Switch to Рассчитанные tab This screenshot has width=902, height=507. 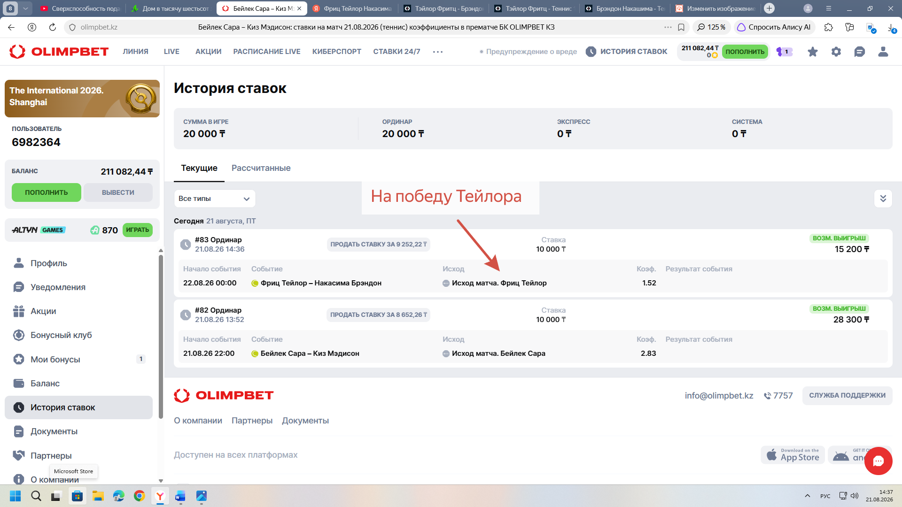(261, 168)
